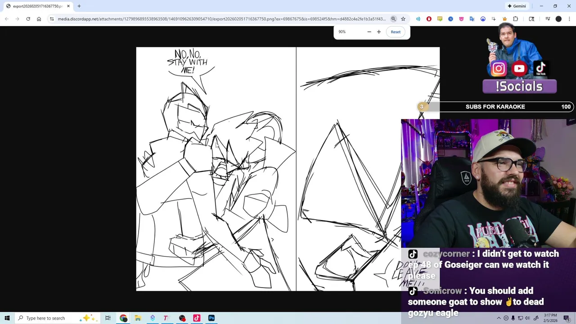The height and width of the screenshot is (324, 576).
Task: Open File Explorer from taskbar
Action: click(138, 318)
